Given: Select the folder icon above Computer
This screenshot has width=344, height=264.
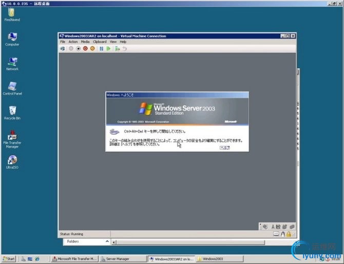Looking at the screenshot, I should point(12,14).
